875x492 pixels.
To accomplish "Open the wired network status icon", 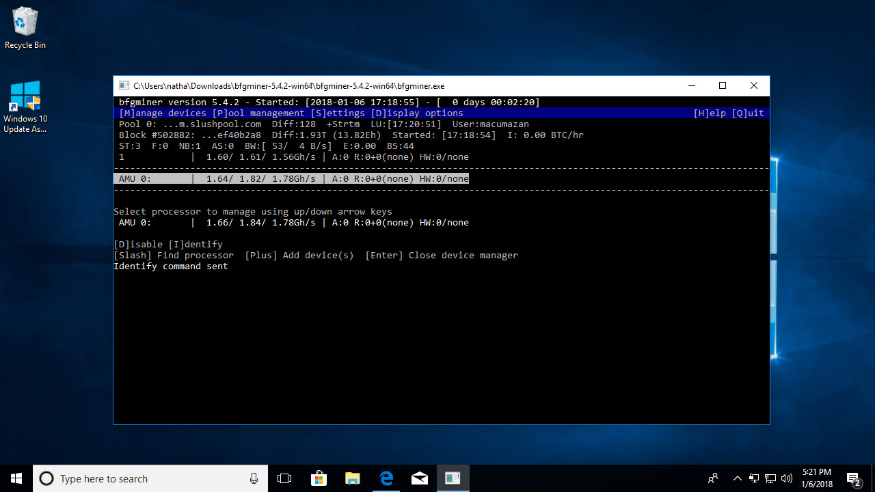I will coord(770,478).
